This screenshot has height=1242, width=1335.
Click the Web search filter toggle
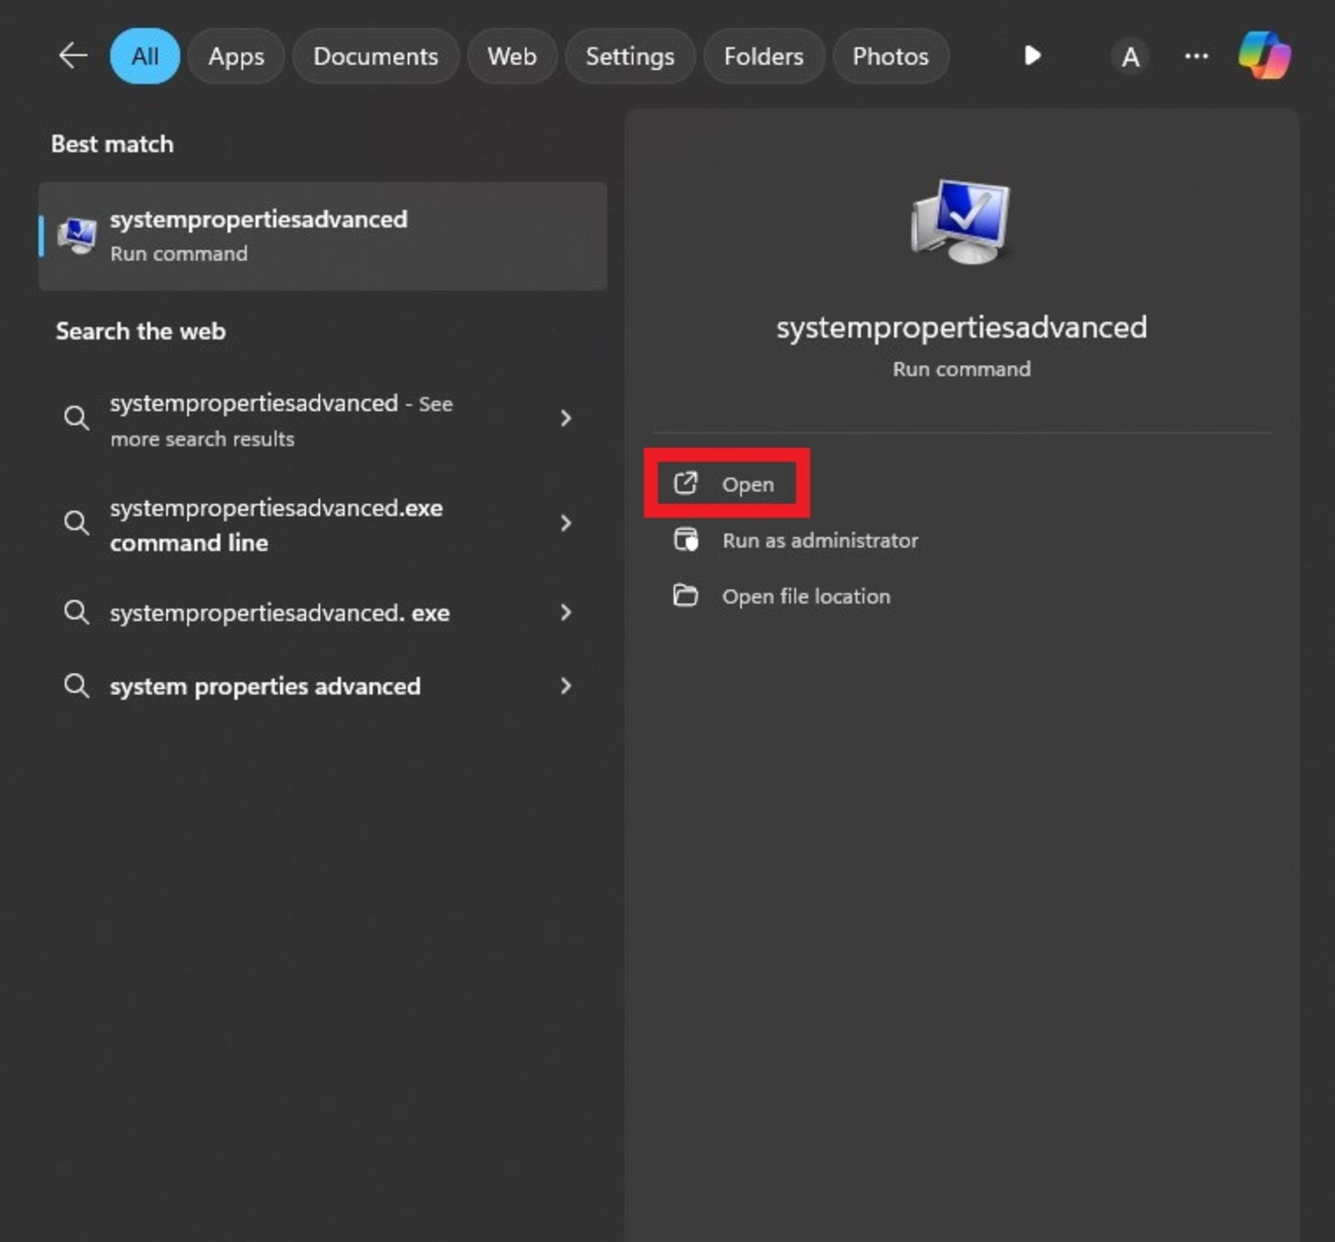510,56
